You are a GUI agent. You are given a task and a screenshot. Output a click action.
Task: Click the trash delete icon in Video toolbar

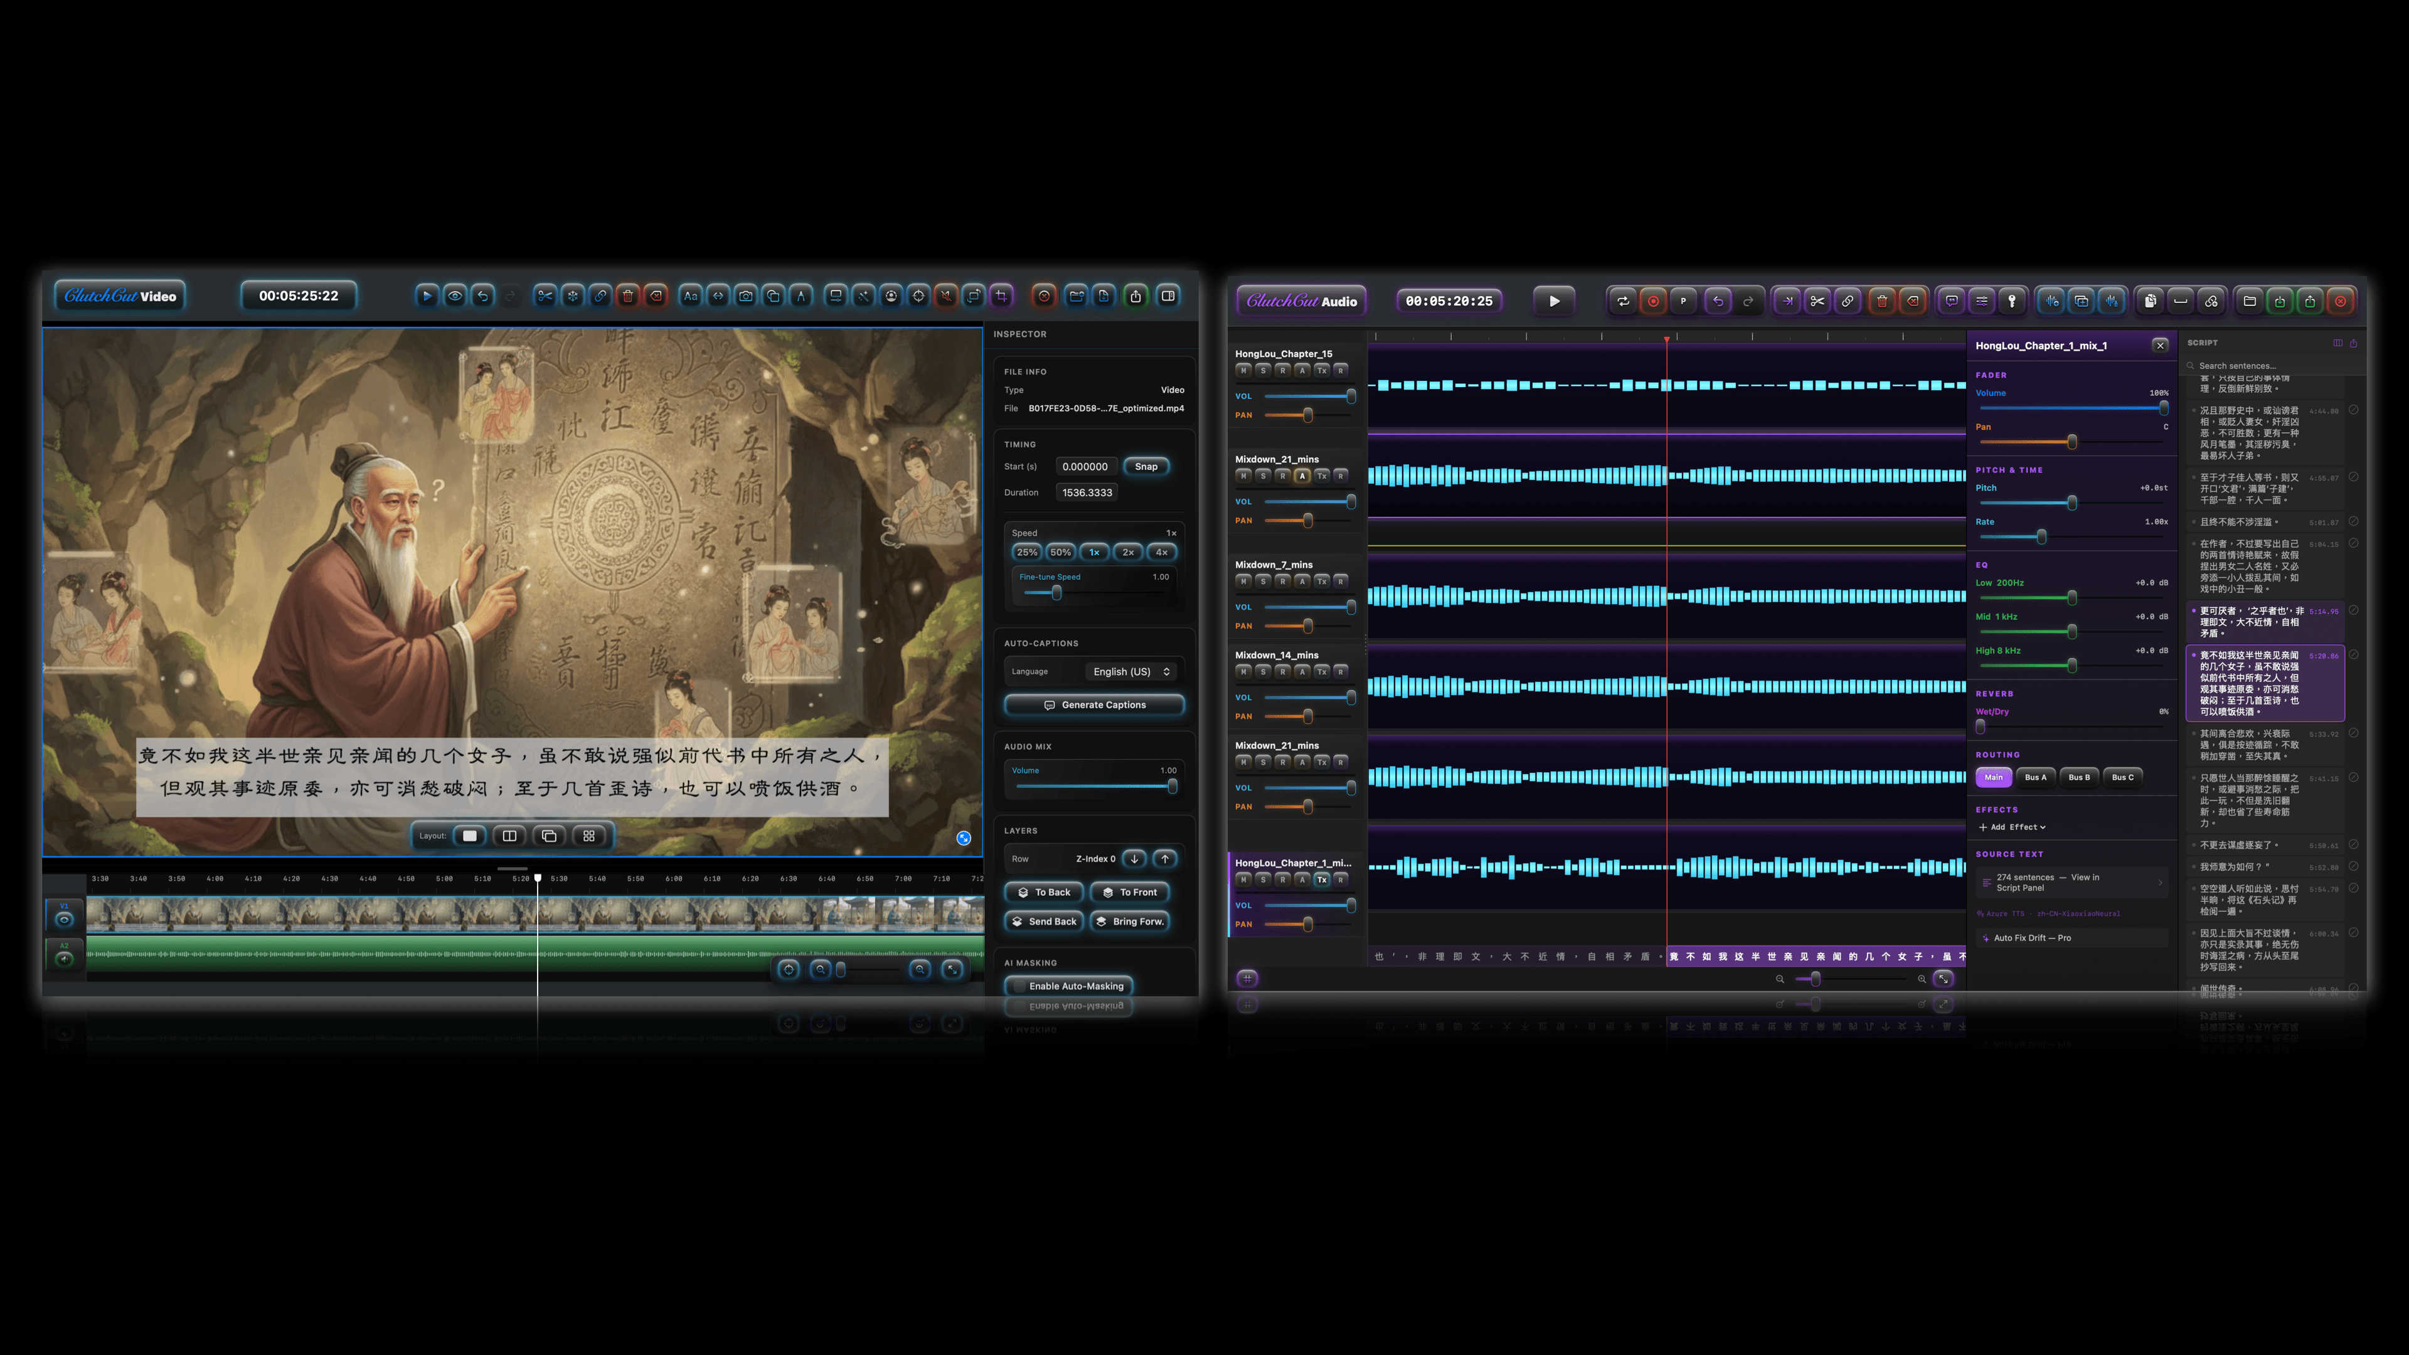tap(629, 297)
